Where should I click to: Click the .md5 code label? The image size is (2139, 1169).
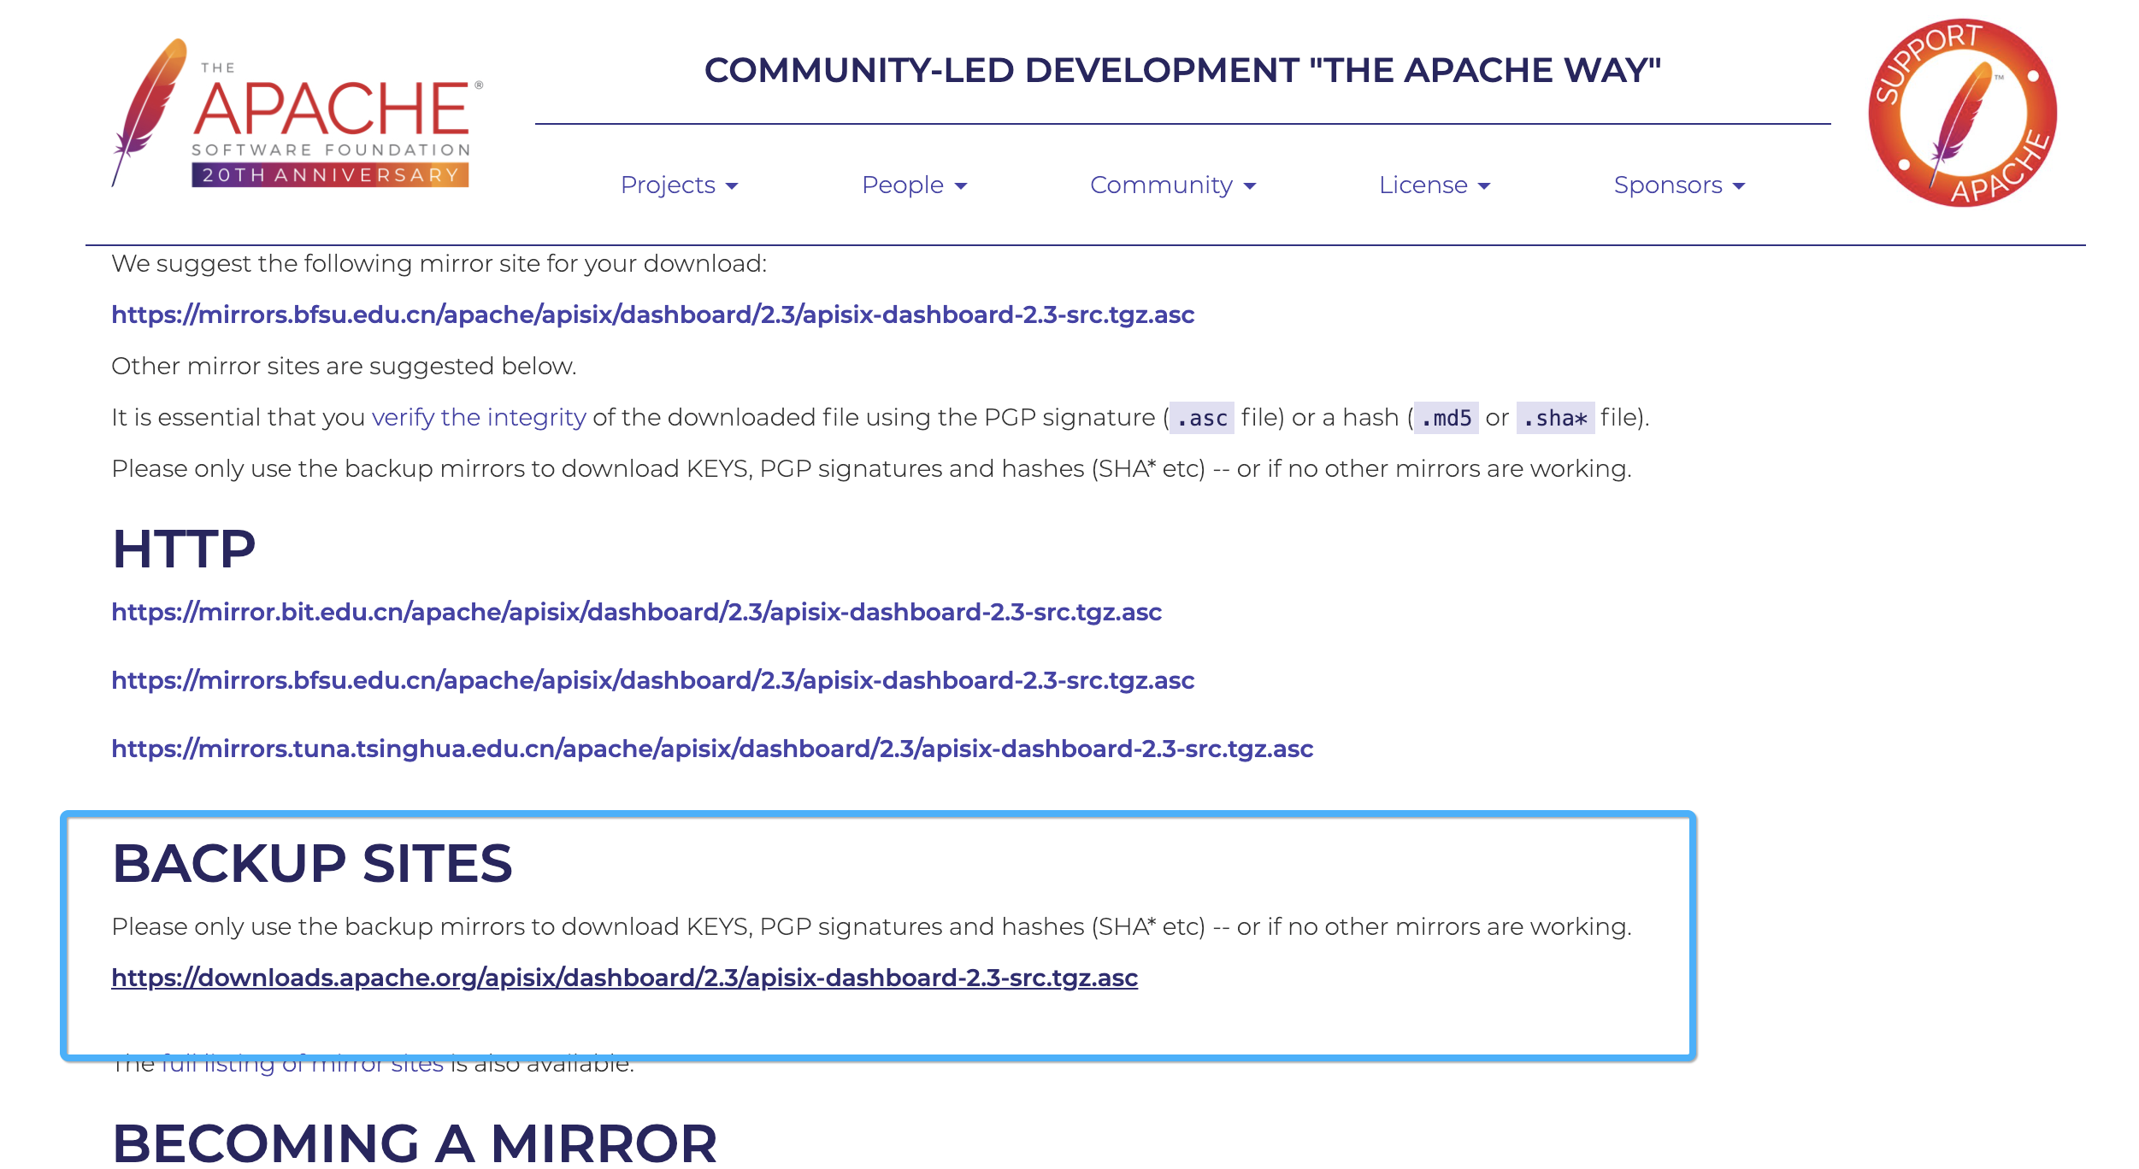point(1446,418)
